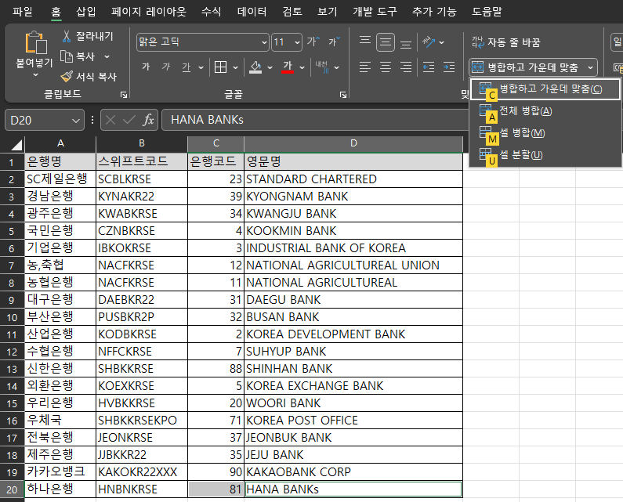Apply red font color 가 icon
This screenshot has height=502, width=623.
[x=288, y=67]
